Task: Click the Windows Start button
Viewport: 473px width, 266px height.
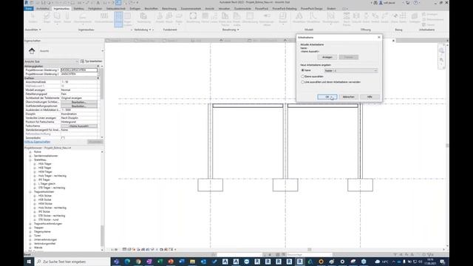Action: 30,262
